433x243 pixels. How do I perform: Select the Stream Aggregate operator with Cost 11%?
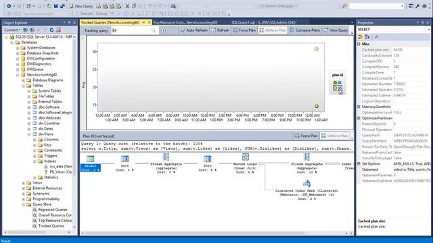coord(306,163)
